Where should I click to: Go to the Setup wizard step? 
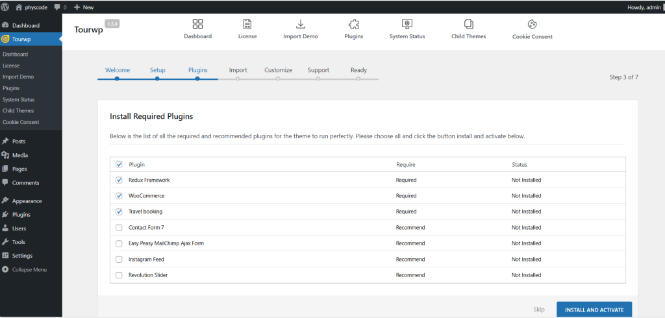158,70
